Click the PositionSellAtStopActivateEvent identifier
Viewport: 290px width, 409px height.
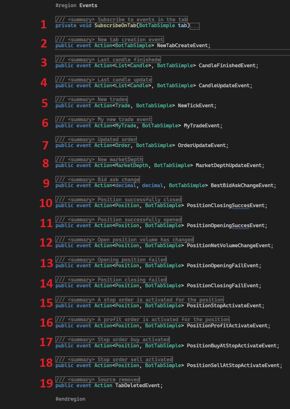(x=233, y=366)
